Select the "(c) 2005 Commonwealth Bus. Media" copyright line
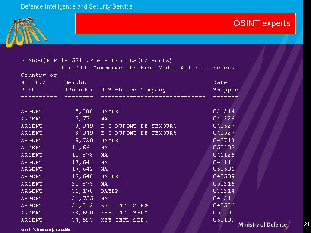The width and height of the screenshot is (311, 233). click(149, 68)
